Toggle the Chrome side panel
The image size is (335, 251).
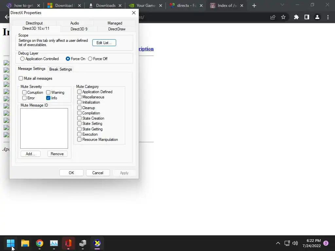pyautogui.click(x=307, y=17)
